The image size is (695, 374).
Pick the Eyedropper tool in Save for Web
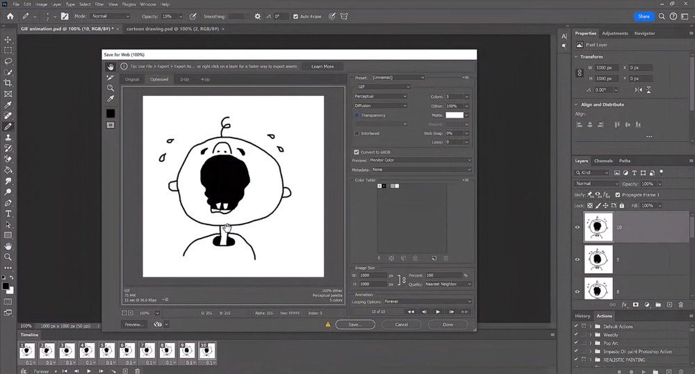pos(111,99)
